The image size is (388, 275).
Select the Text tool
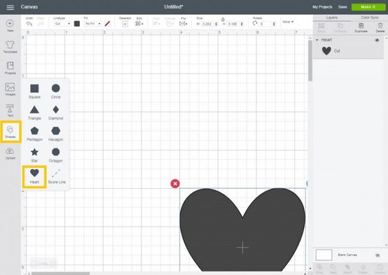(10, 111)
